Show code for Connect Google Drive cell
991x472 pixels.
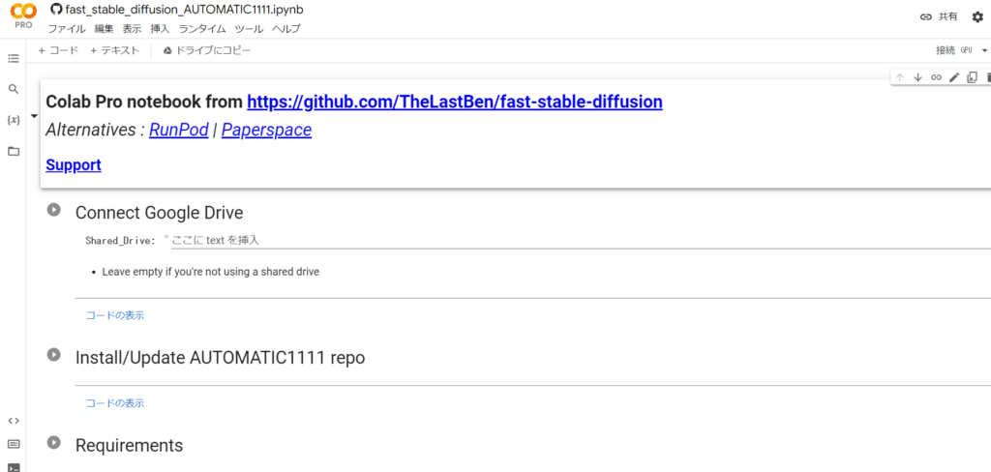pyautogui.click(x=115, y=315)
